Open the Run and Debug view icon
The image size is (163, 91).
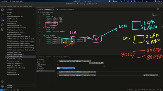2,25
